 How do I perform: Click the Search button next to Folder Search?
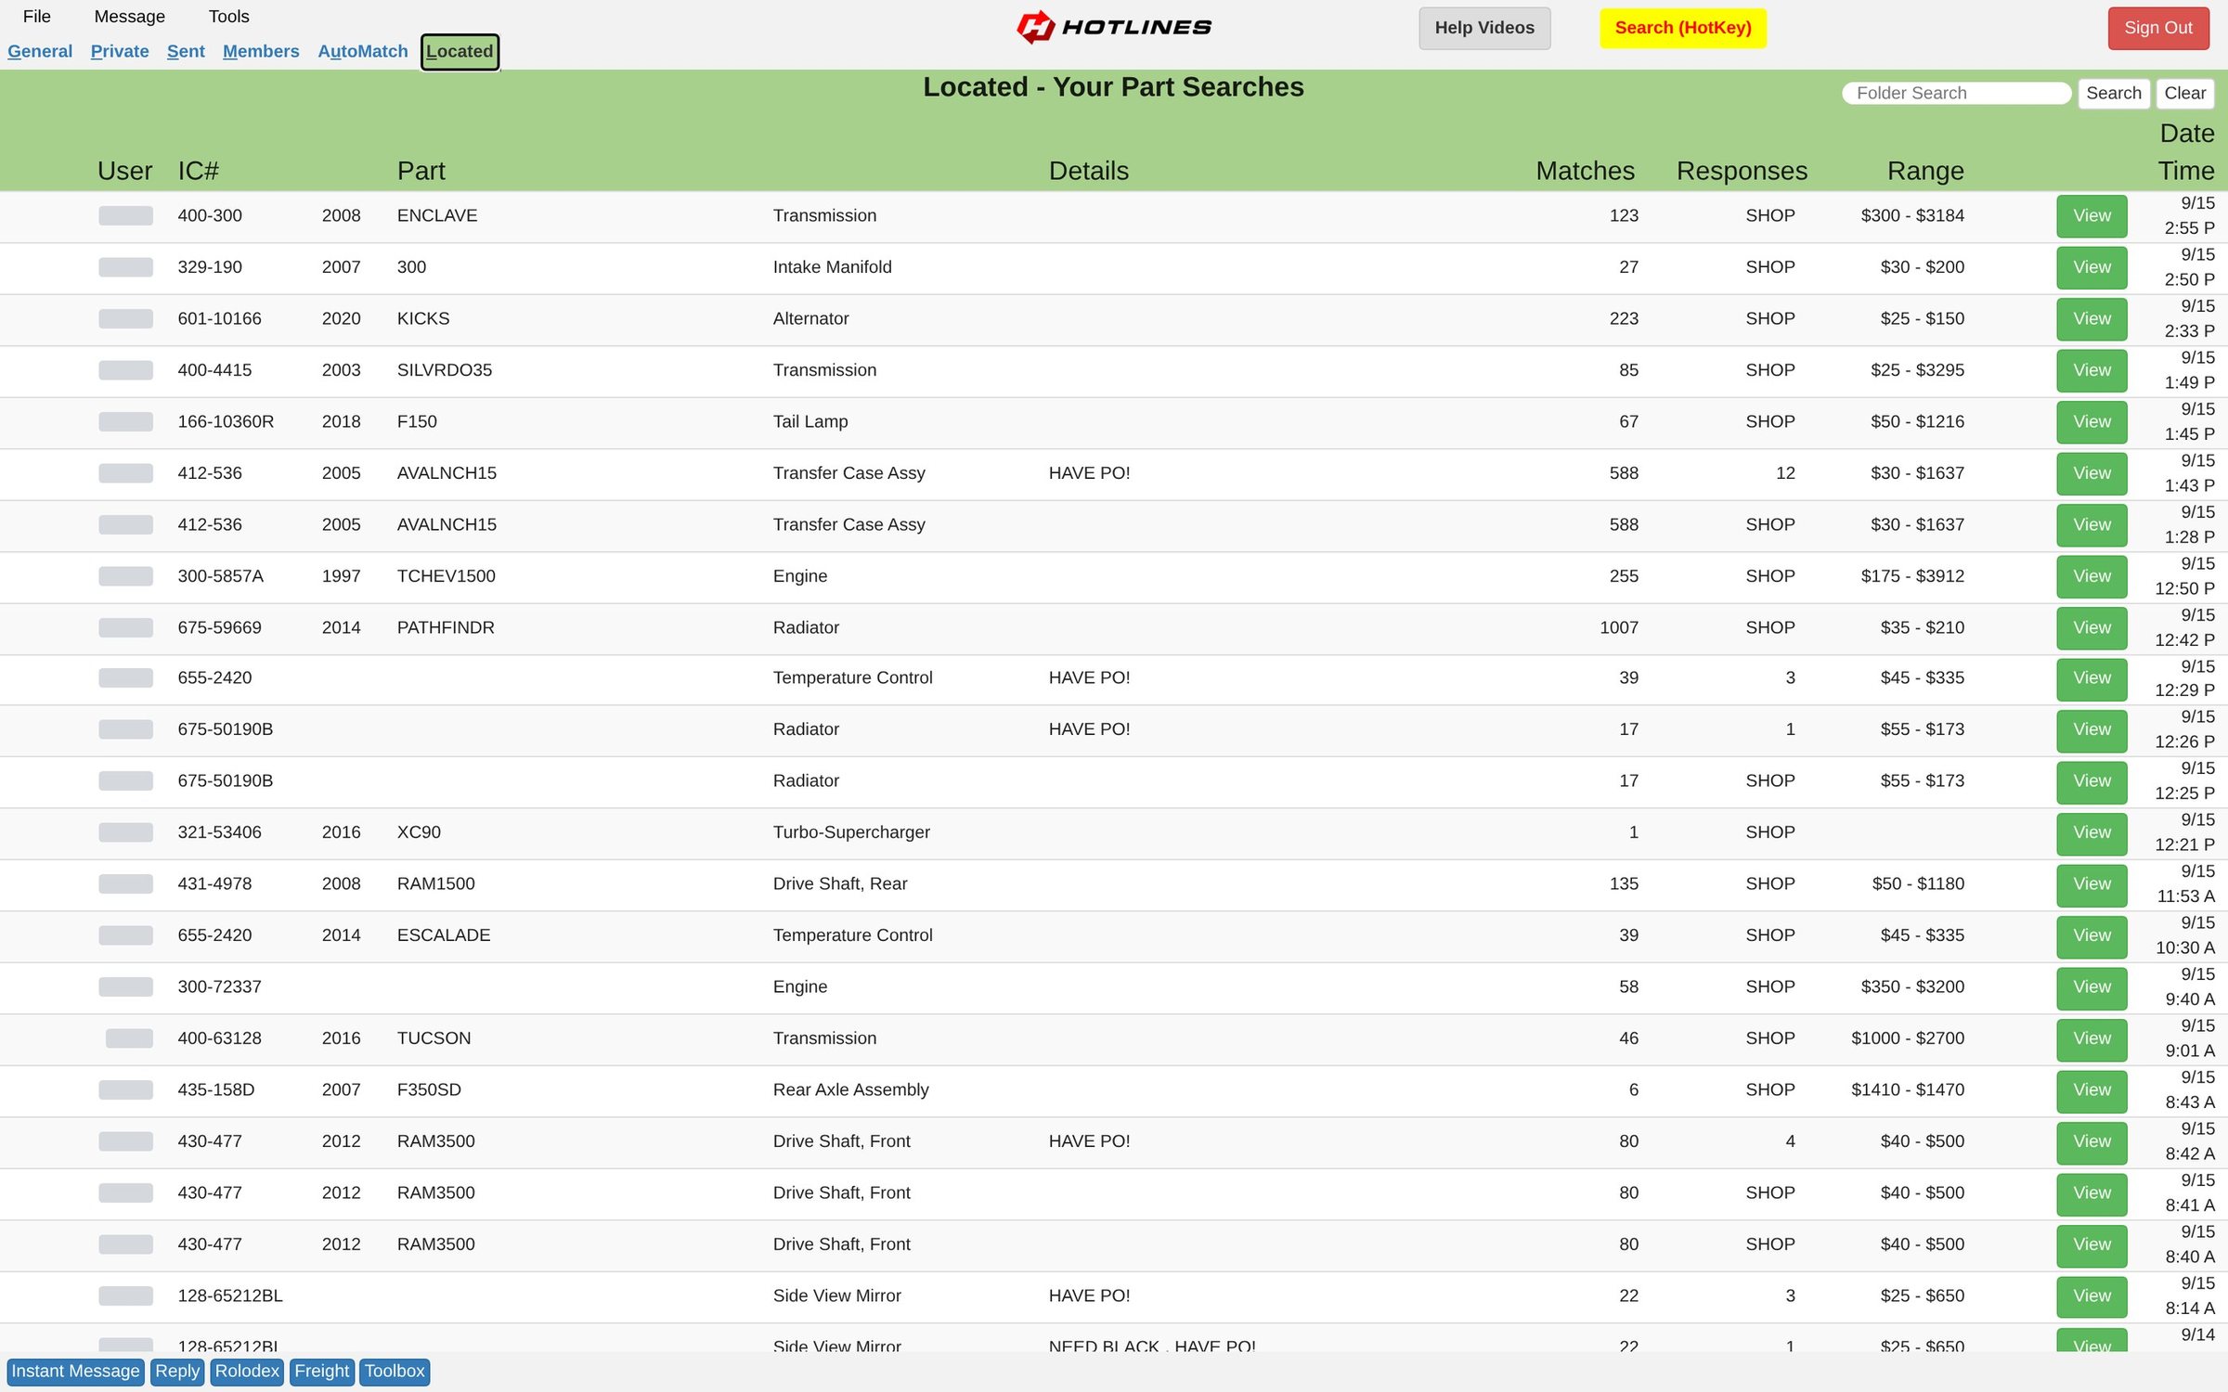2114,93
